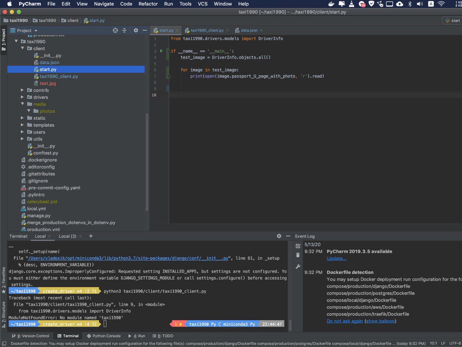The width and height of the screenshot is (462, 347).
Task: Click the volume icon in menu bar
Action: point(420,4)
